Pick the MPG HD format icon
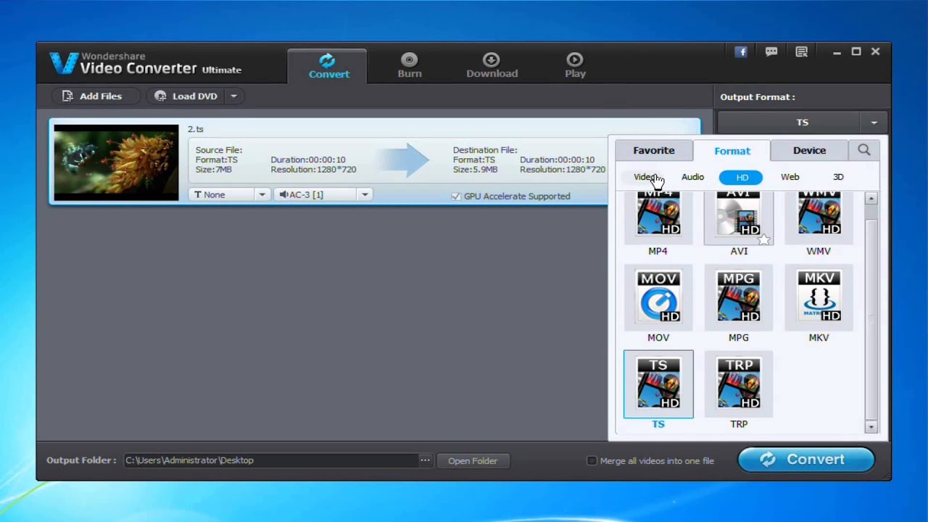Viewport: 928px width, 522px height. click(x=738, y=297)
